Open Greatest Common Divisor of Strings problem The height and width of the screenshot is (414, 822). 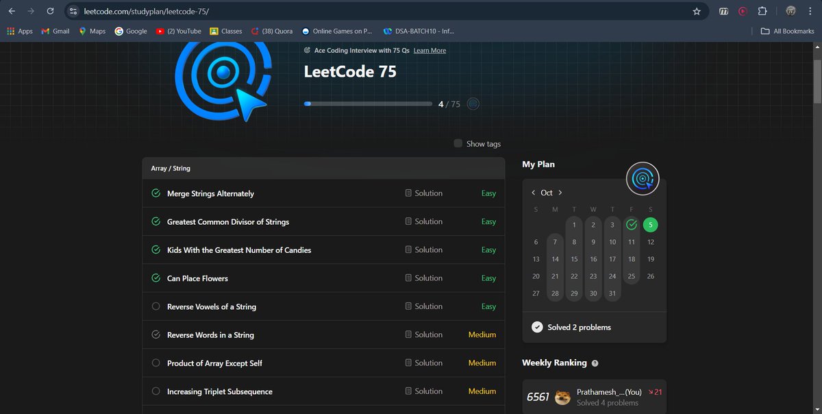pyautogui.click(x=228, y=222)
